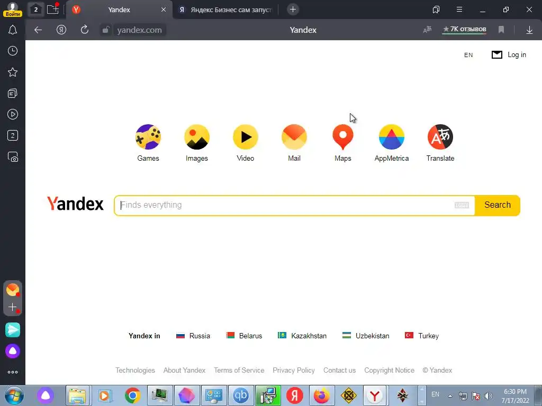Open the browser hamburger menu
Viewport: 542px width, 406px height.
point(459,10)
